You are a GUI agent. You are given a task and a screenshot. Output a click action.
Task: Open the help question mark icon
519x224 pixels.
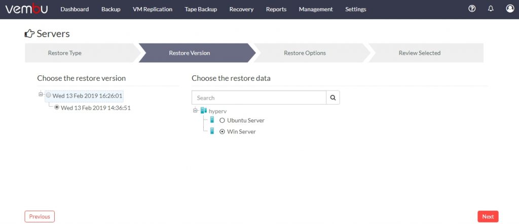tap(472, 9)
